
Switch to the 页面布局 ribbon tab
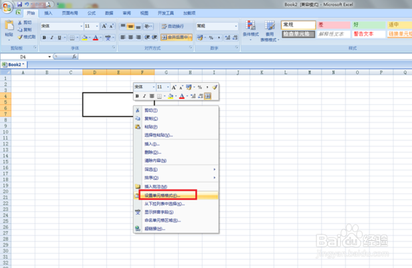[x=70, y=13]
